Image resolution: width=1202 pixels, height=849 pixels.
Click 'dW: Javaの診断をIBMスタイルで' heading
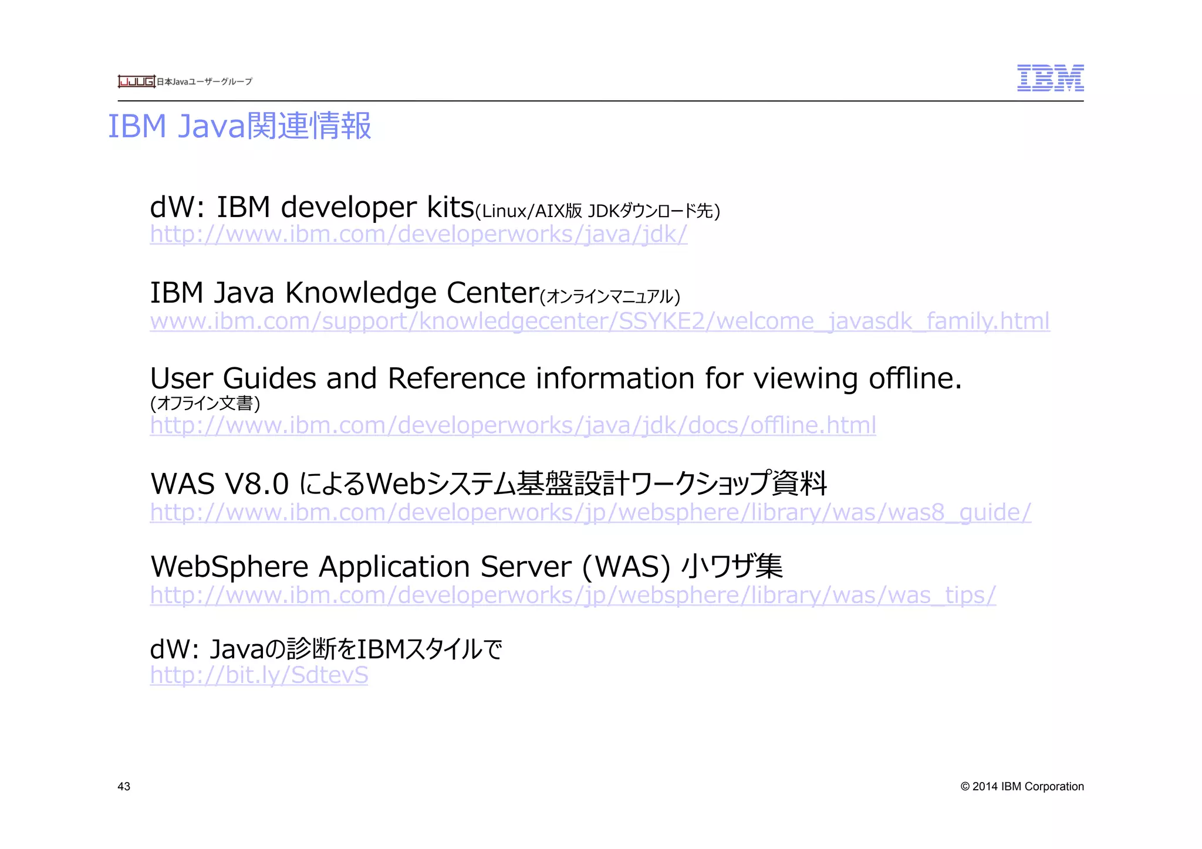(326, 650)
